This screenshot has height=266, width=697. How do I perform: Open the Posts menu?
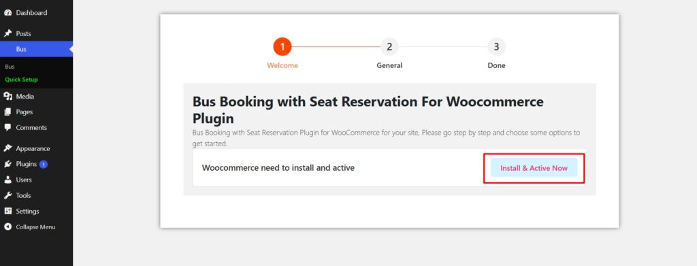37,33
